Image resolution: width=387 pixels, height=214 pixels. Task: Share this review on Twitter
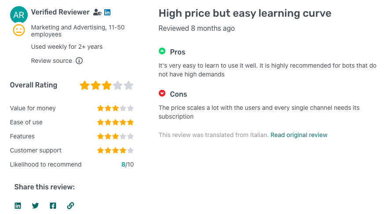36,206
